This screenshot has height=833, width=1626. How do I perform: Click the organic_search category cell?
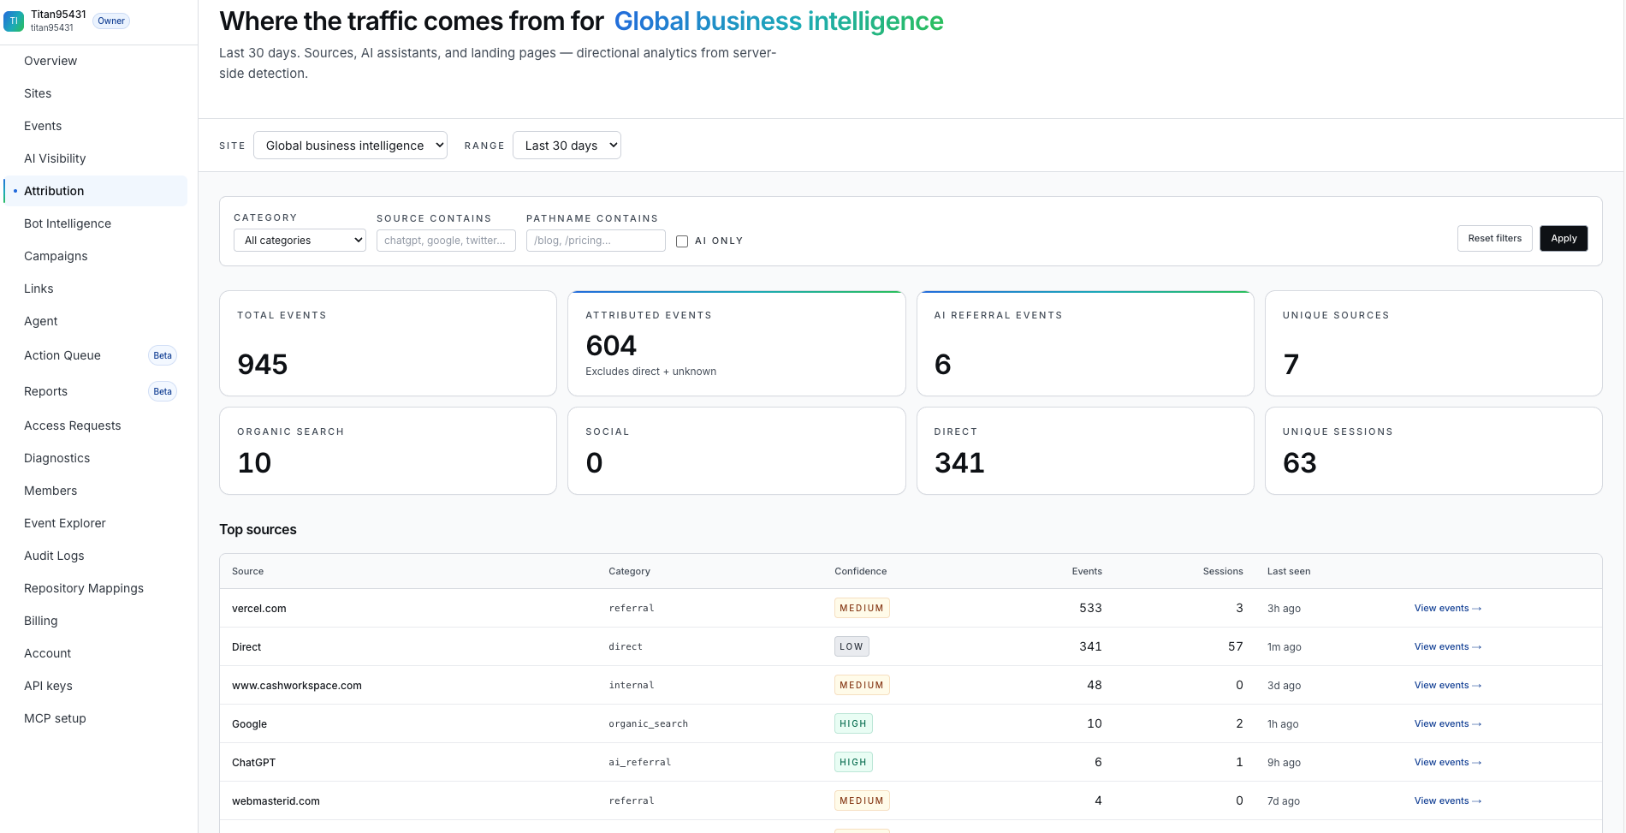point(648,723)
